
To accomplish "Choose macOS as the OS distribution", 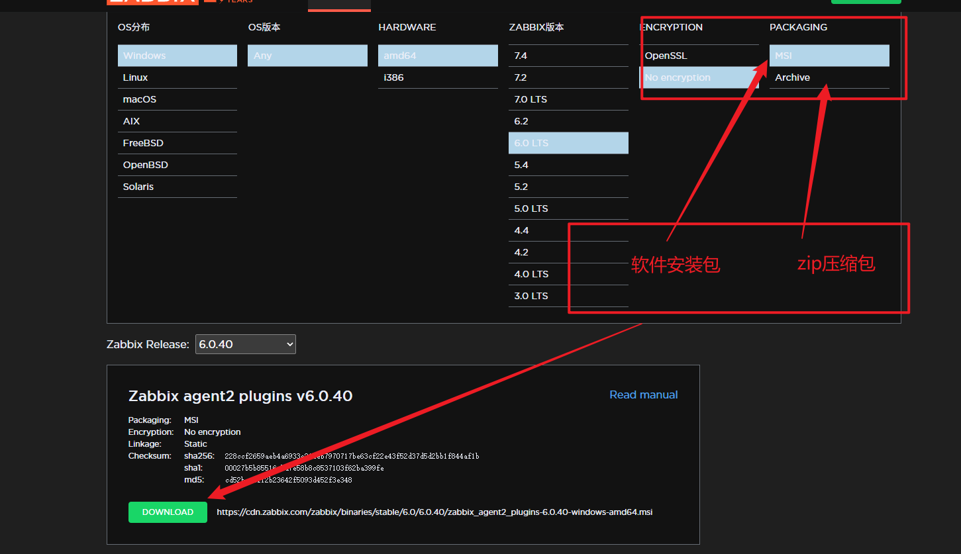I will (x=177, y=99).
